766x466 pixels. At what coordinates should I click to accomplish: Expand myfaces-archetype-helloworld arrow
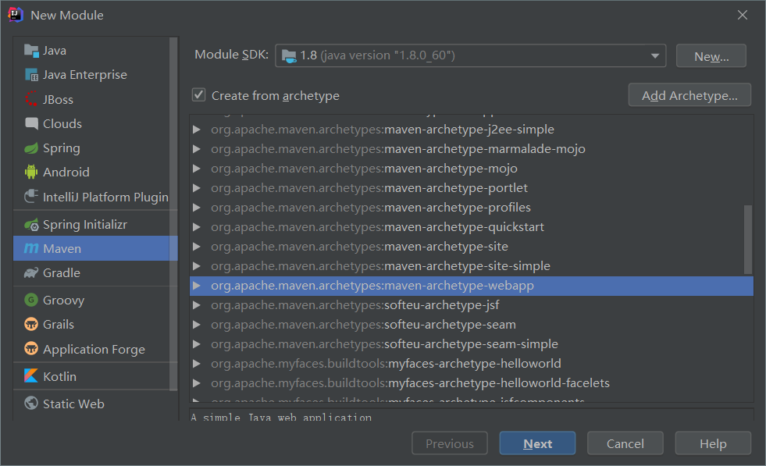[197, 364]
